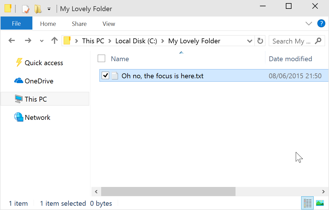
Task: Click the New Folder icon in title bar
Action: point(38,9)
